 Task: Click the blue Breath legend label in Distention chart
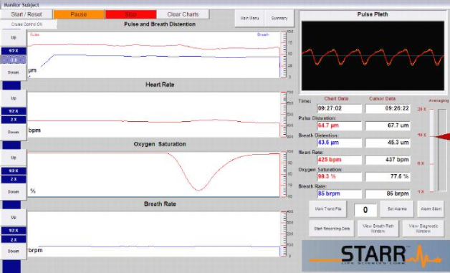pyautogui.click(x=263, y=34)
